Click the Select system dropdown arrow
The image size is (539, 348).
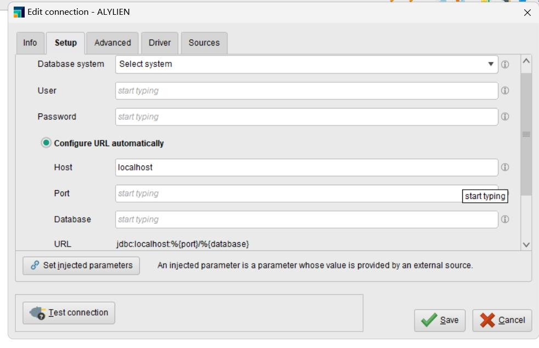tap(491, 64)
